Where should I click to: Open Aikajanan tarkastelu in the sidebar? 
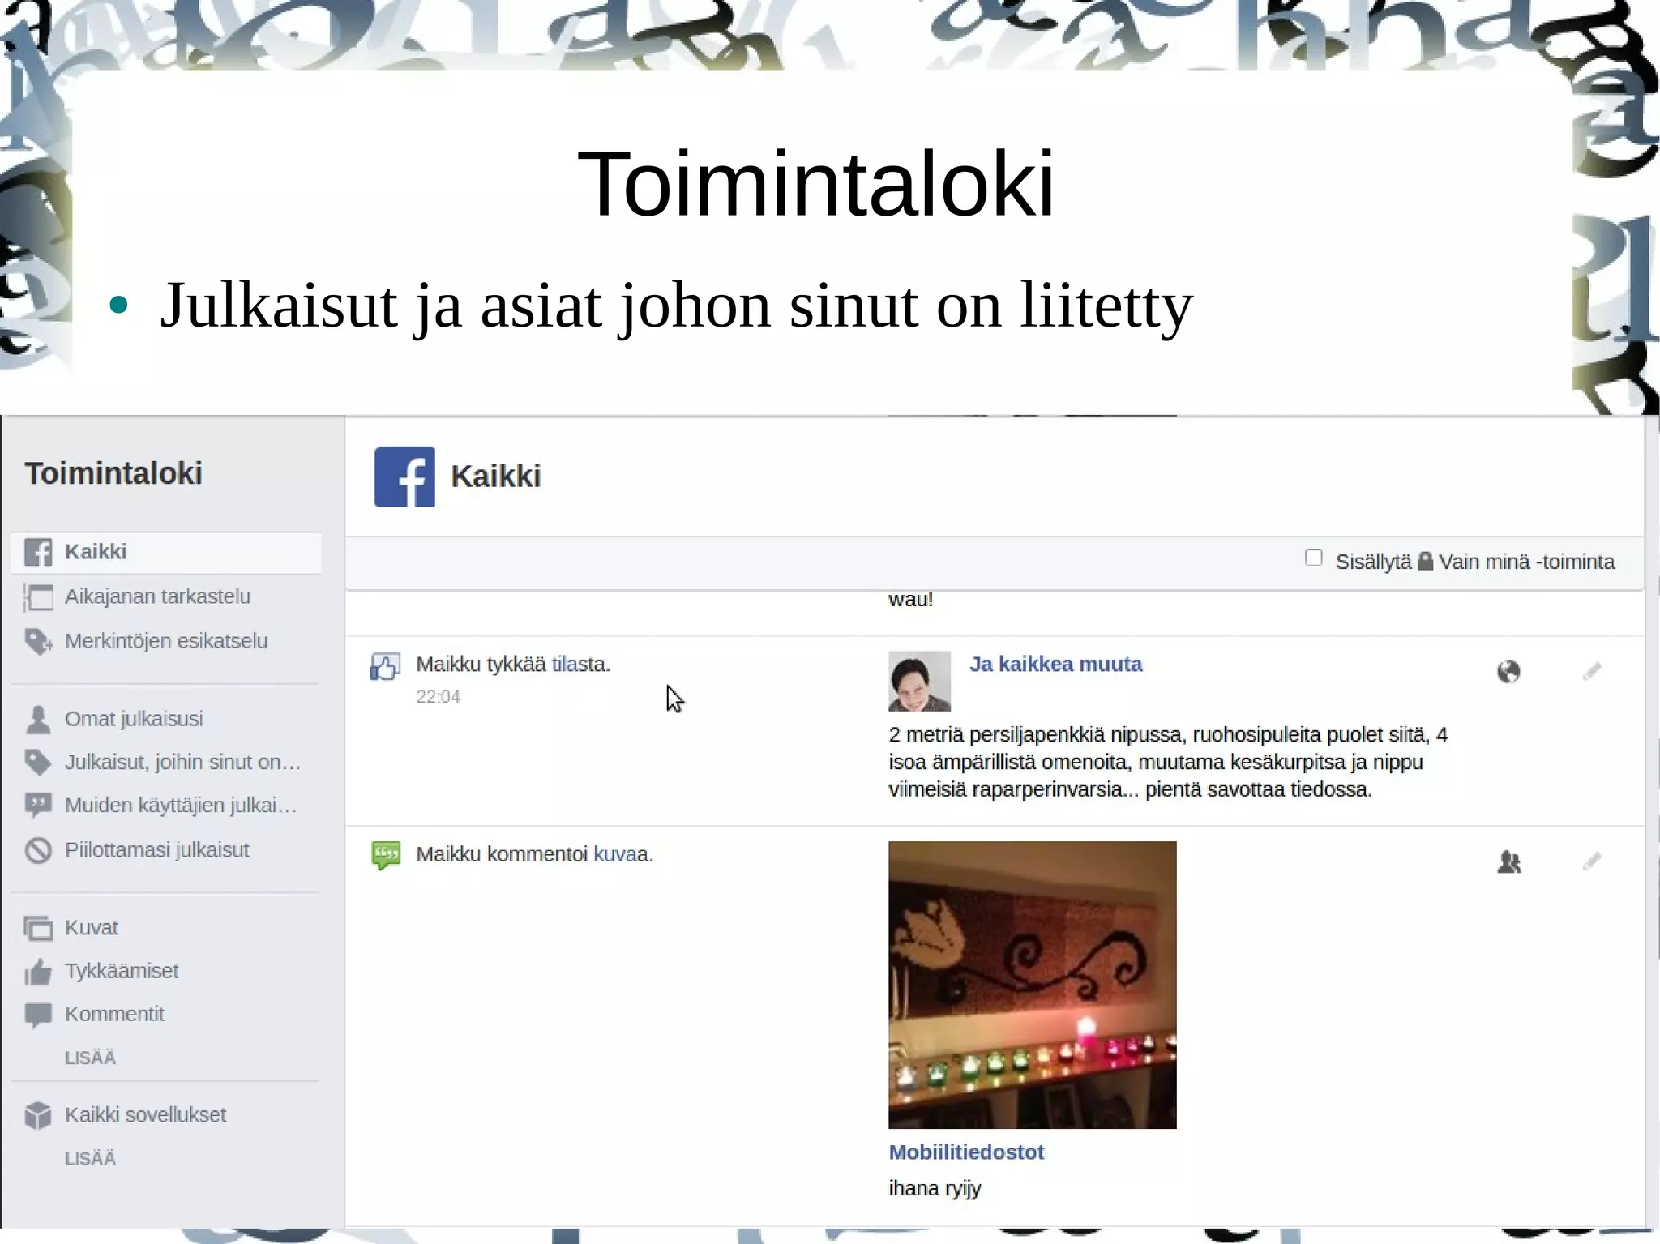(x=157, y=597)
